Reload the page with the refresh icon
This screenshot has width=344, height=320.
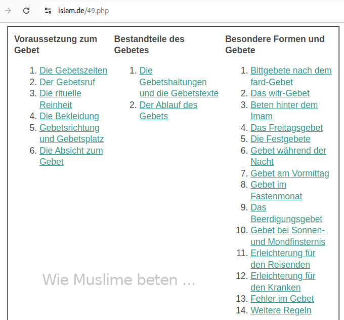click(x=26, y=11)
